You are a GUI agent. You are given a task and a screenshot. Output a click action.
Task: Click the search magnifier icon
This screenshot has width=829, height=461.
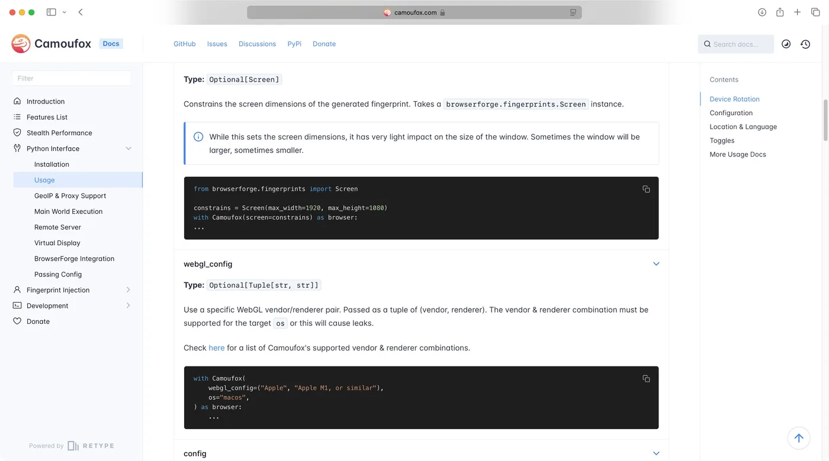(707, 44)
